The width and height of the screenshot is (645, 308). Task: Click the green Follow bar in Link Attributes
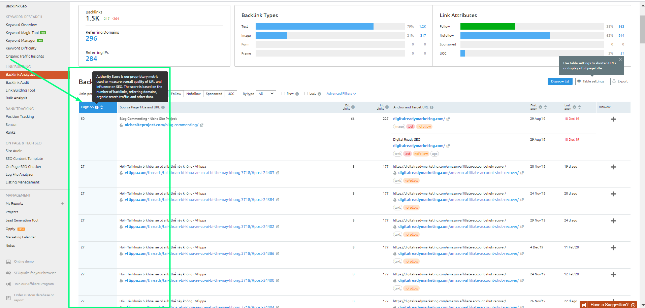click(487, 26)
